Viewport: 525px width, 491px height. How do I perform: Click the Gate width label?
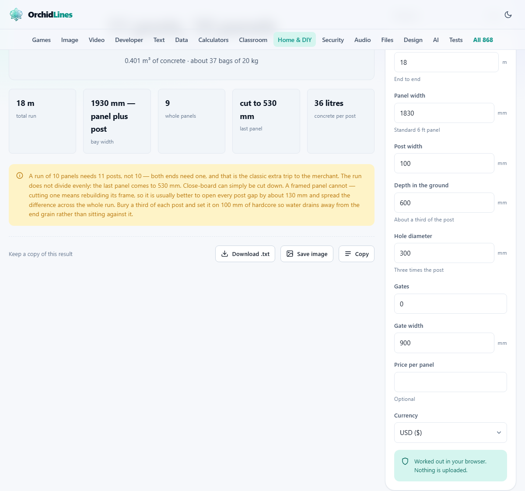(409, 326)
